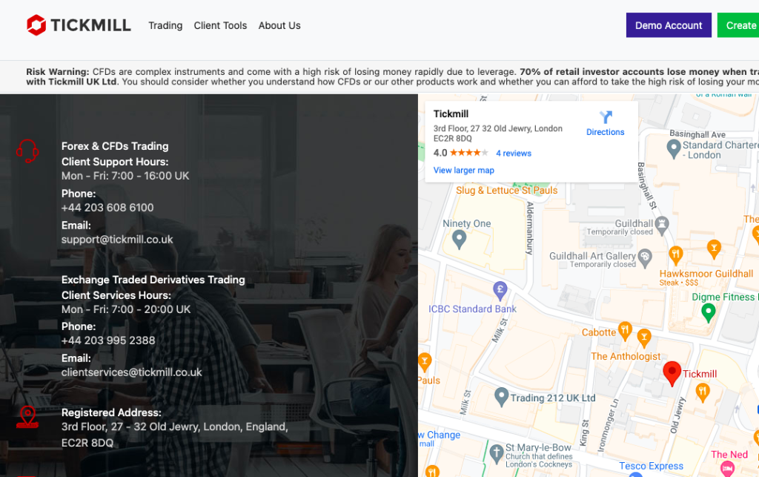Screen dimensions: 759x477
Task: Open the About Us menu
Action: click(279, 25)
